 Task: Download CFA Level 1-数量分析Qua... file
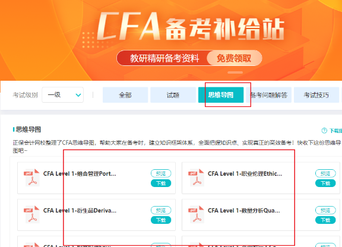(x=325, y=220)
